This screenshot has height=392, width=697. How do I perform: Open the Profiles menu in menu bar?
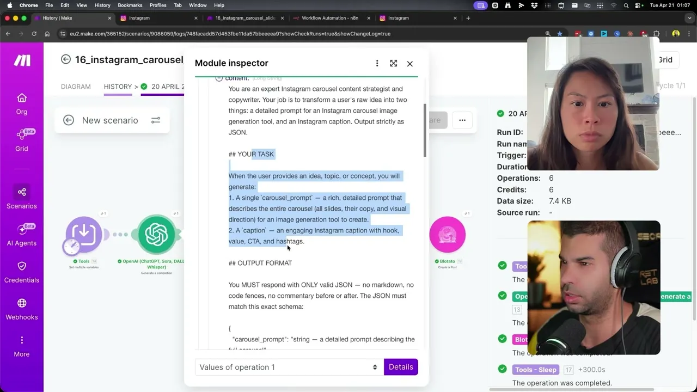[158, 5]
